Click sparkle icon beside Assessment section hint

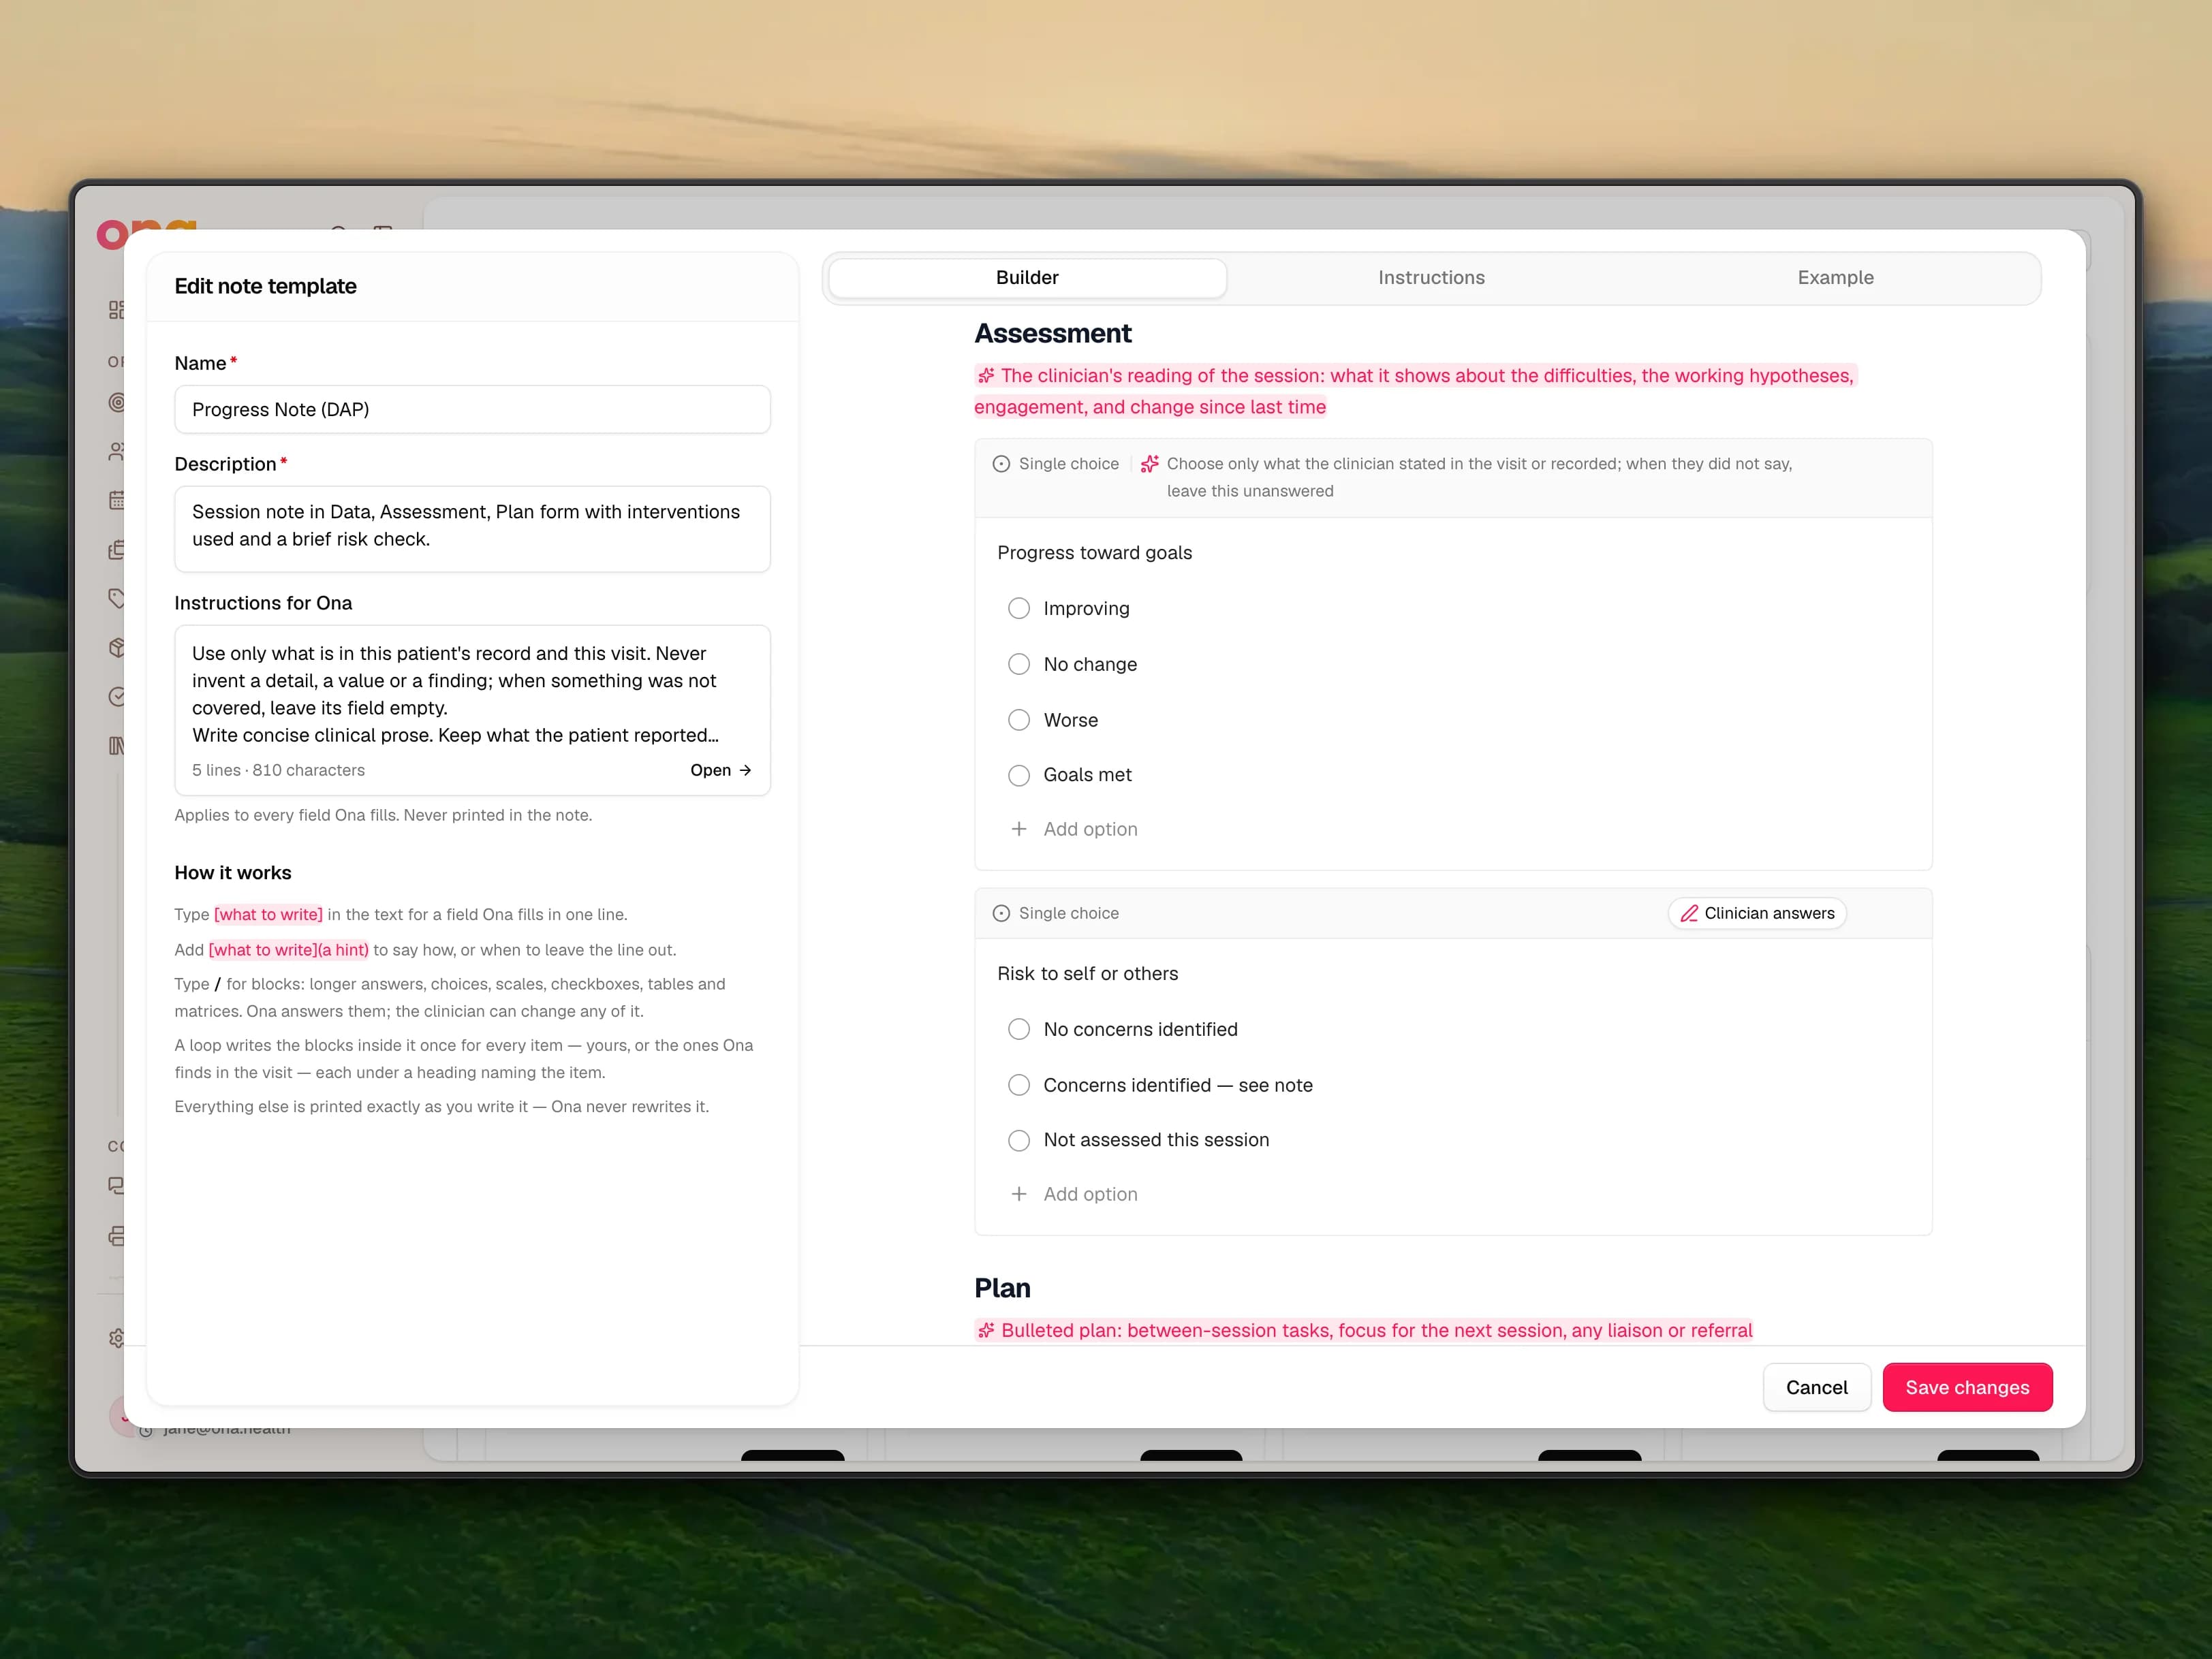coord(986,376)
